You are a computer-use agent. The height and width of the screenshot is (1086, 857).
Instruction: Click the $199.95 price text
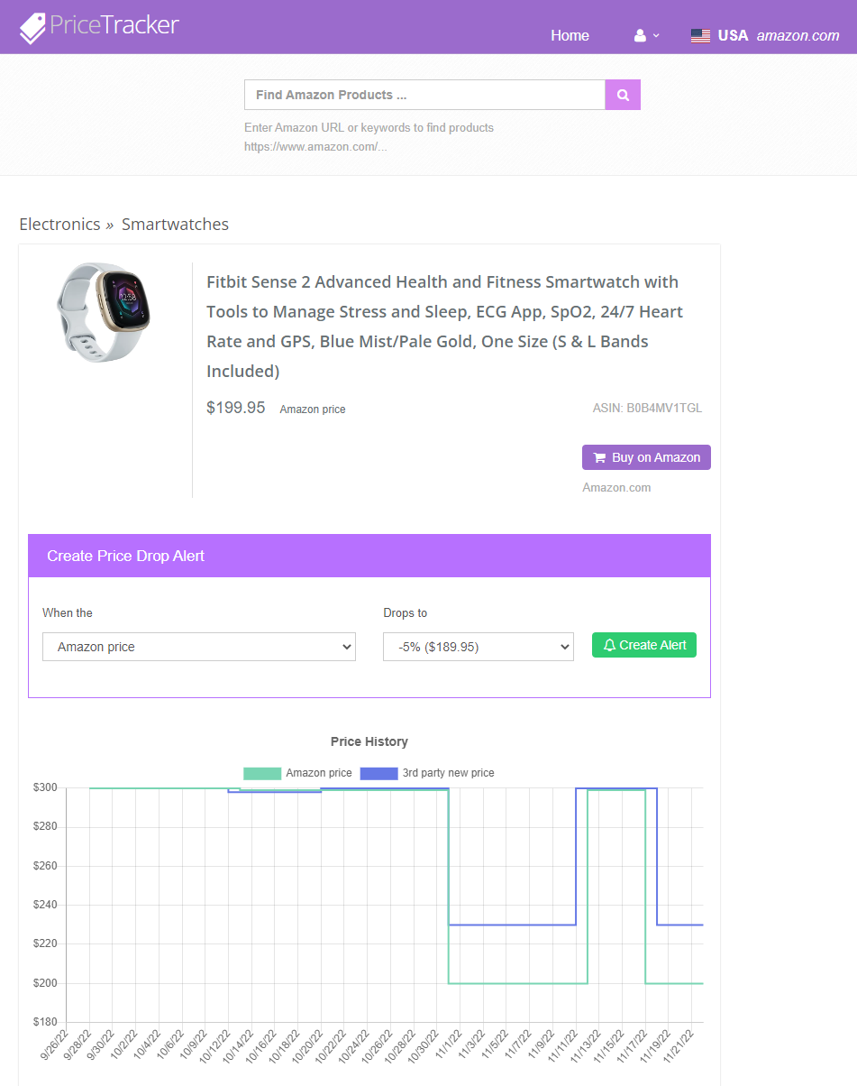tap(236, 408)
